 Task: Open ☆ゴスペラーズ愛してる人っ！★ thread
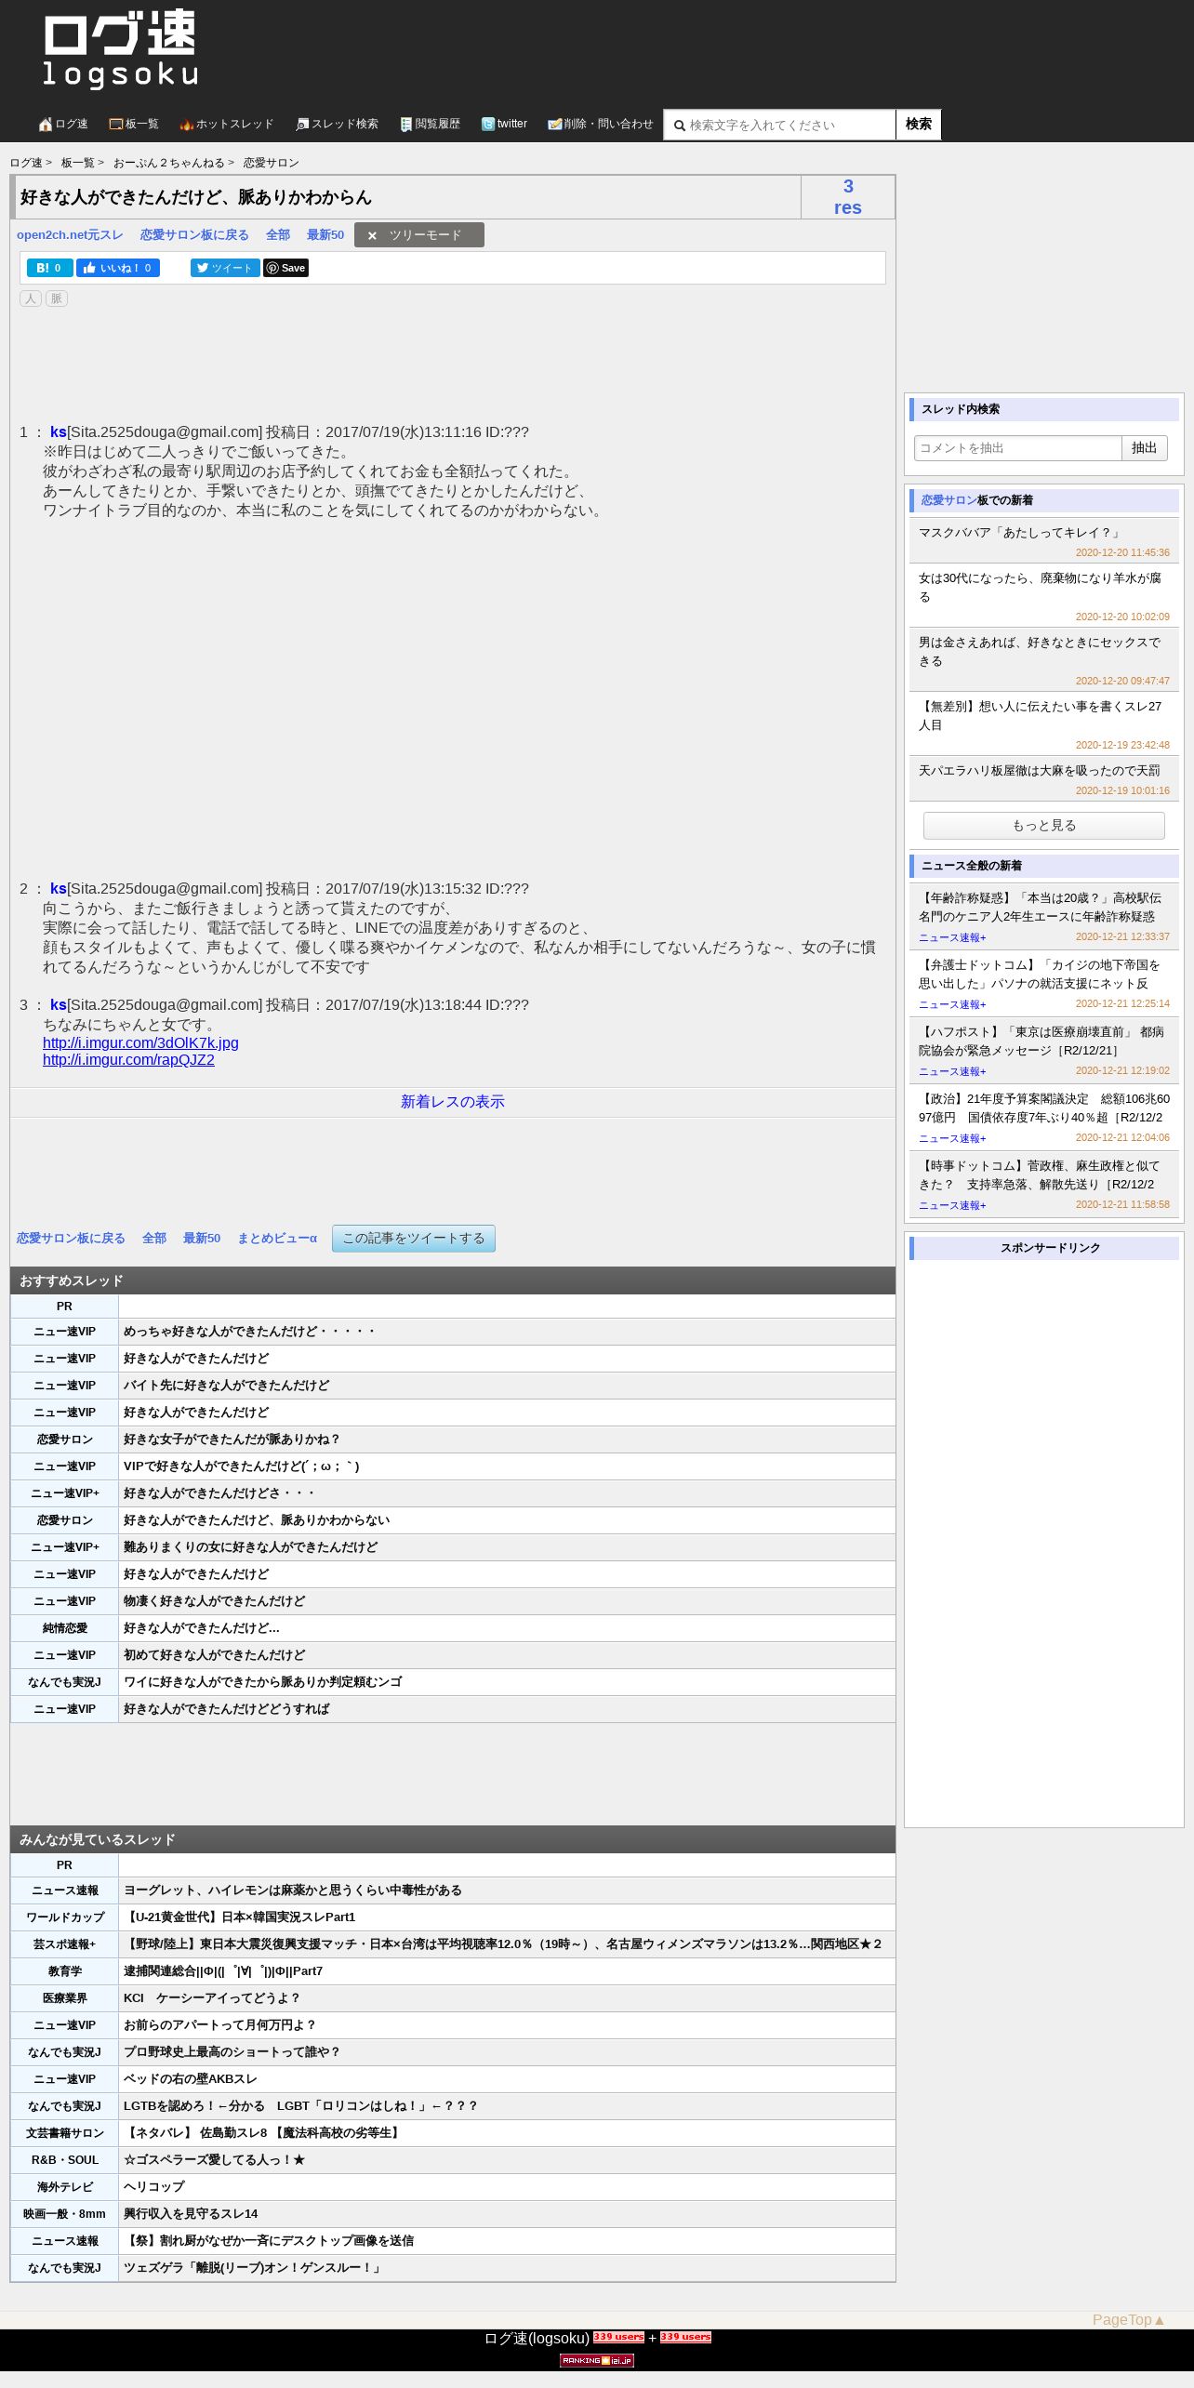pyautogui.click(x=215, y=2160)
